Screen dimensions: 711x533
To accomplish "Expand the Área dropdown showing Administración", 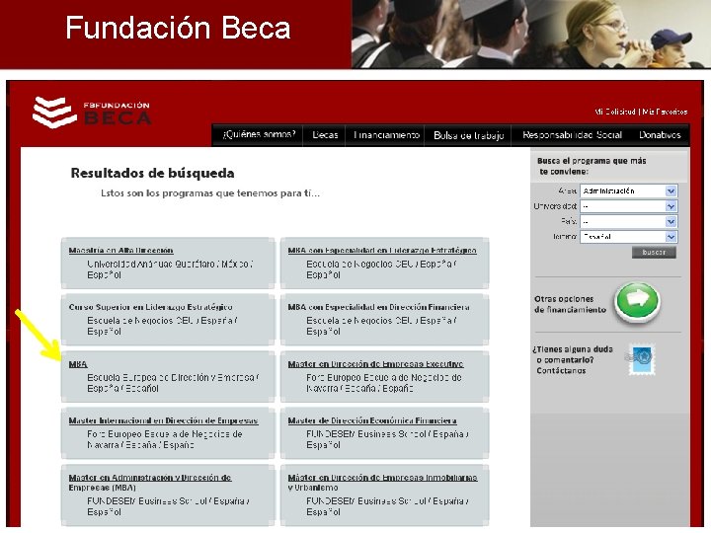I will (x=628, y=191).
